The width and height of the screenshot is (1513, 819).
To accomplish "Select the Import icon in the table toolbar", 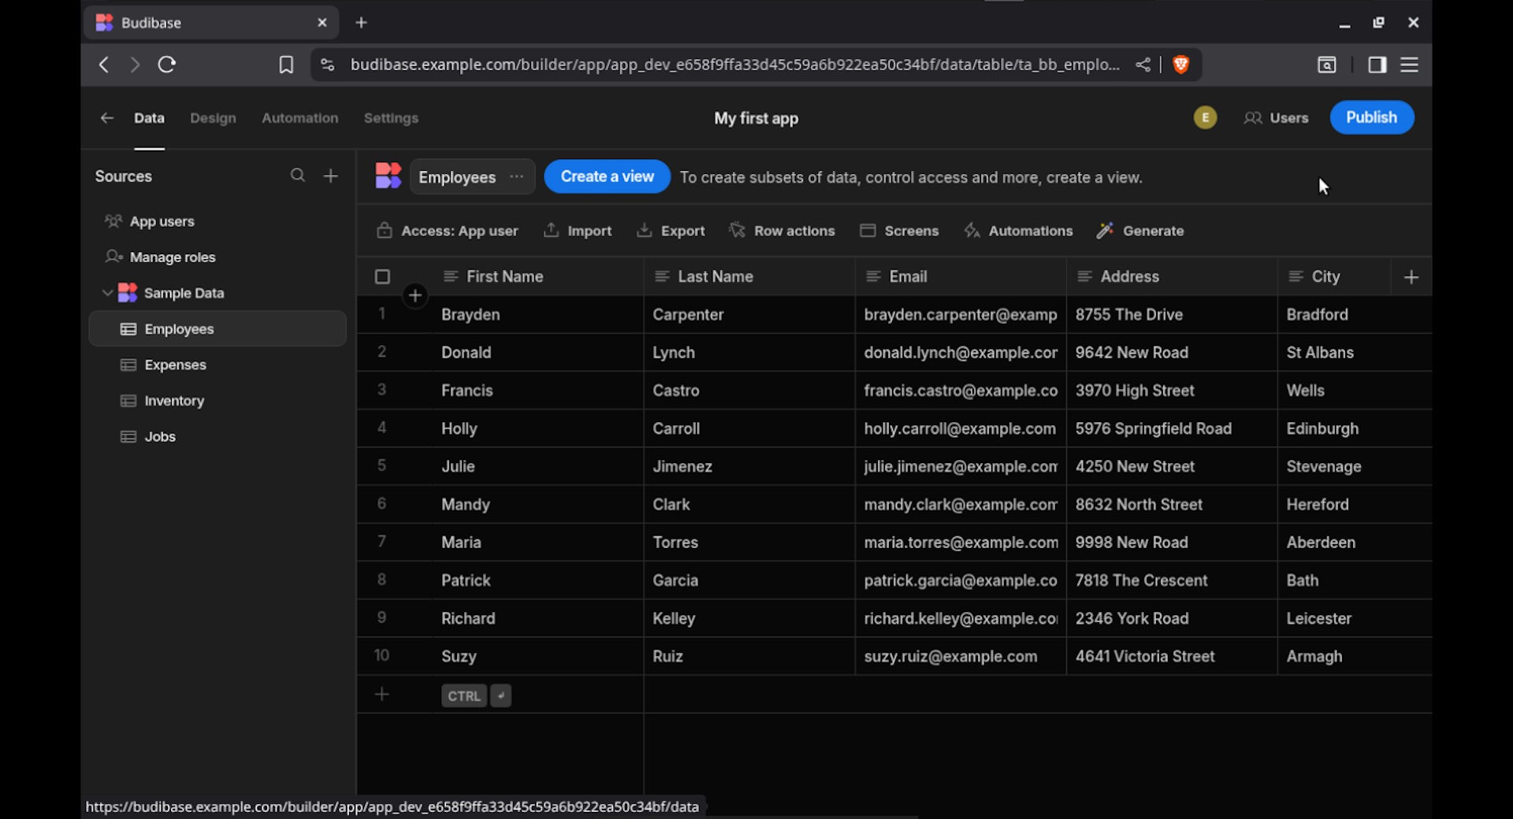I will click(x=551, y=230).
